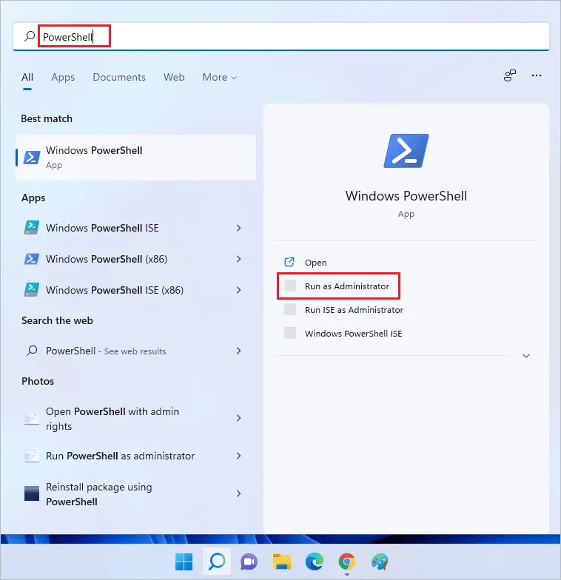Open File Explorer from taskbar
The width and height of the screenshot is (561, 580).
[282, 562]
